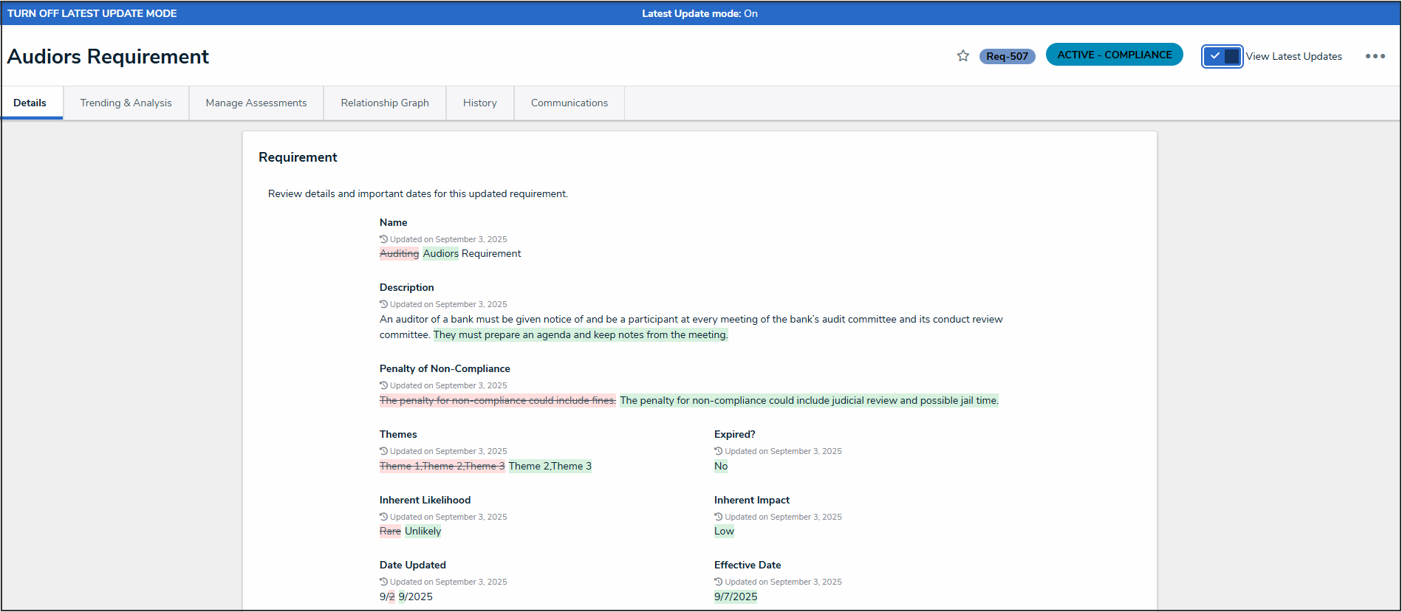Click the favorite star icon
Viewport: 1402px width, 612px height.
pos(962,56)
